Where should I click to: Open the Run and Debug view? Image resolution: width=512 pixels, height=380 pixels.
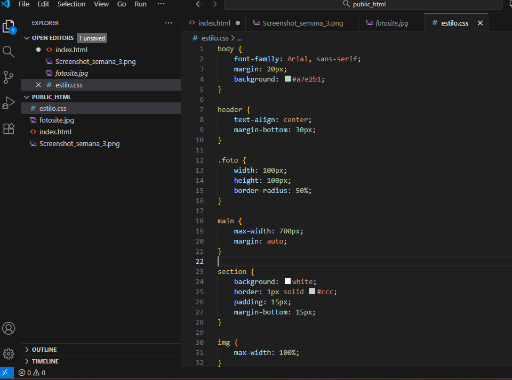tap(9, 103)
